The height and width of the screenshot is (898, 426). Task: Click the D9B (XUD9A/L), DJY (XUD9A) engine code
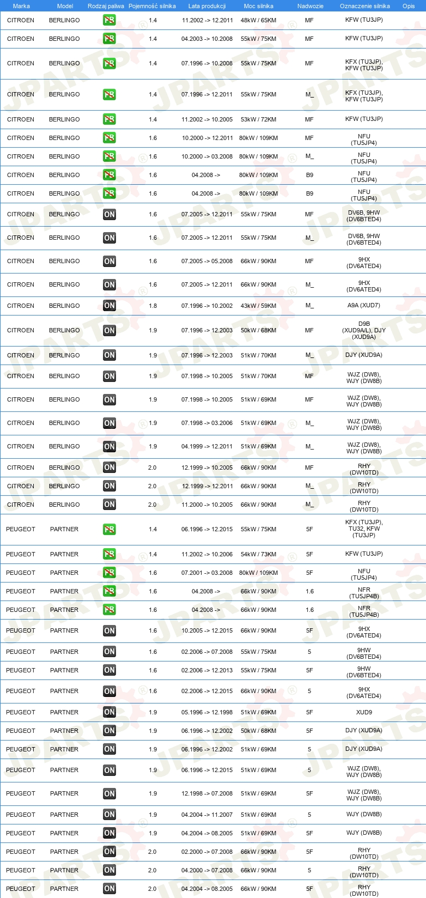(364, 330)
